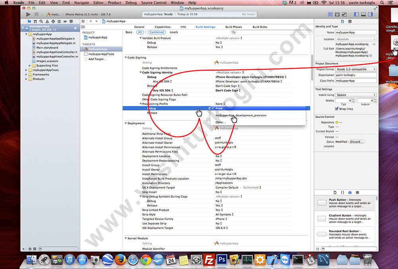This screenshot has height=269, width=398.
Task: Open the Indent Using dropdown
Action: tap(356, 95)
